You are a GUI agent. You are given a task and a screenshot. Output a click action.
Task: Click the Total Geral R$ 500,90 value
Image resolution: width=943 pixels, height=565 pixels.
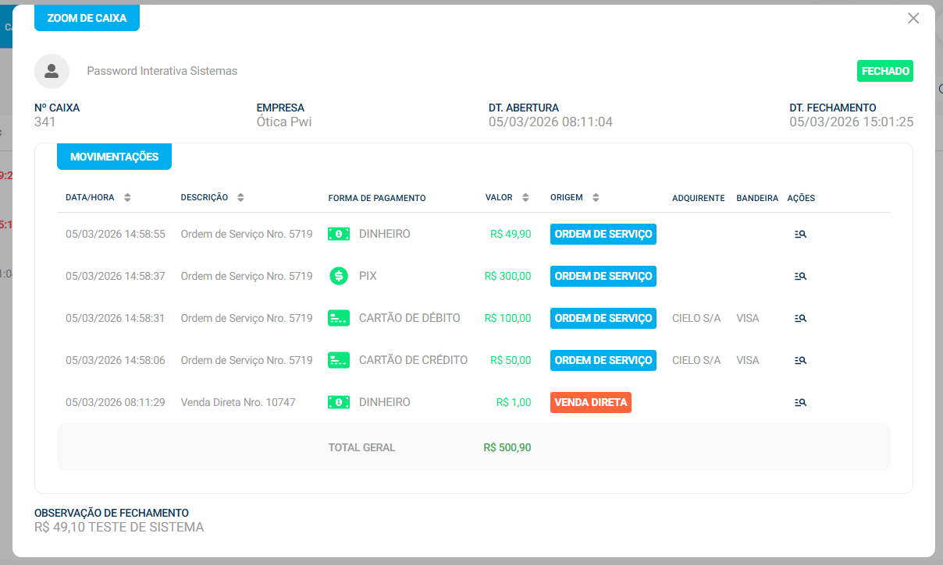(507, 447)
